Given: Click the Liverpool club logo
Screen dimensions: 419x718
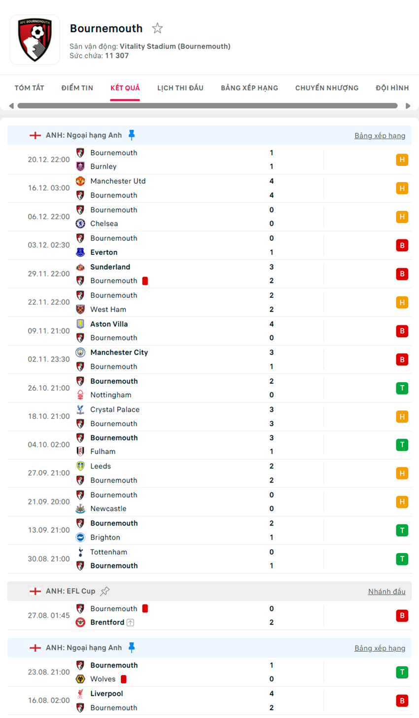Looking at the screenshot, I should 80,693.
